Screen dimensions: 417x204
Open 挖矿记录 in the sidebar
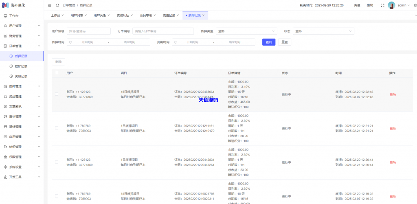coord(22,66)
